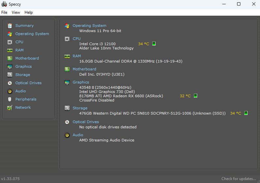Viewport: 260px width, 183px height.
Task: Select CPU in the sidebar
Action: (19, 42)
